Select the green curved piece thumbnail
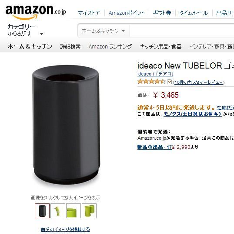This screenshot has height=234, width=234. click(x=58, y=211)
